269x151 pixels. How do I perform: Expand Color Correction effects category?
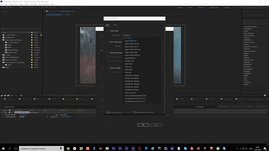point(243,42)
